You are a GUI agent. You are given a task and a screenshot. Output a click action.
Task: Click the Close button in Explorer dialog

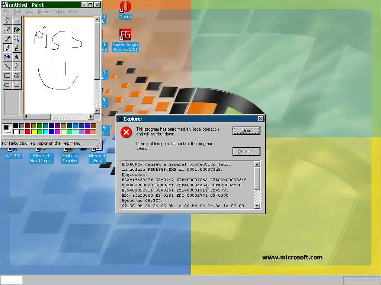coord(246,131)
